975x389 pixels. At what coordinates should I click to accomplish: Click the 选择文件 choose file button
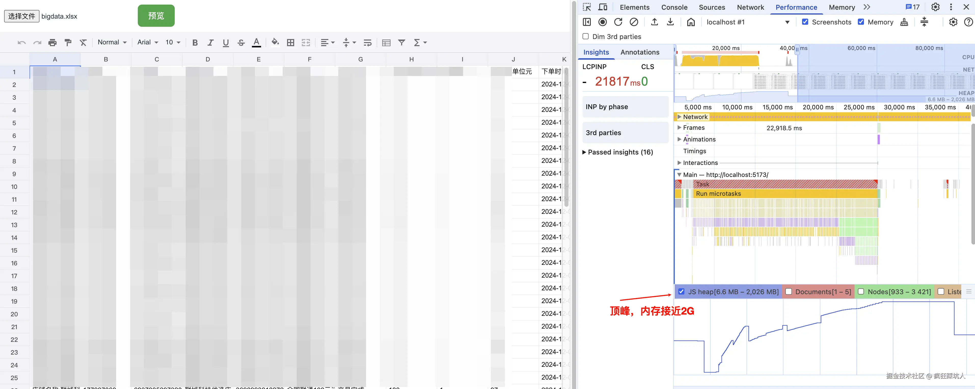click(x=22, y=16)
